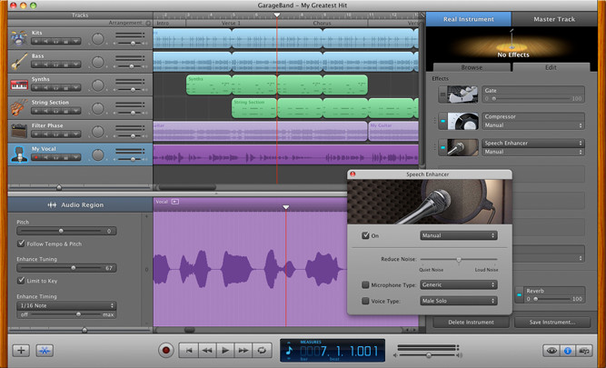606x368 pixels.
Task: Turn off the Compressor effect switch
Action: (442, 121)
